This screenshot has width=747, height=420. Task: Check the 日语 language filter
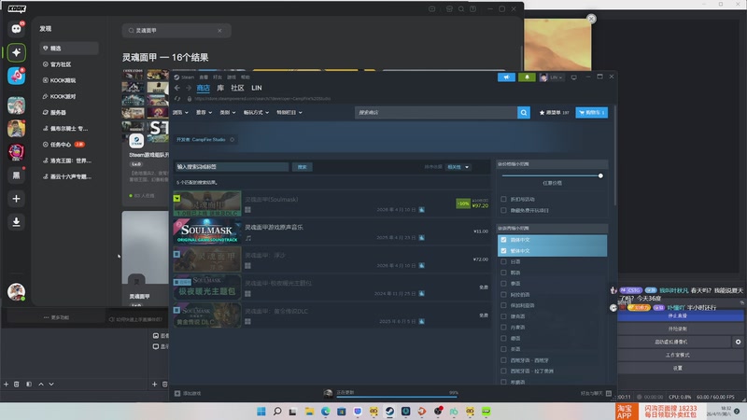pyautogui.click(x=503, y=261)
